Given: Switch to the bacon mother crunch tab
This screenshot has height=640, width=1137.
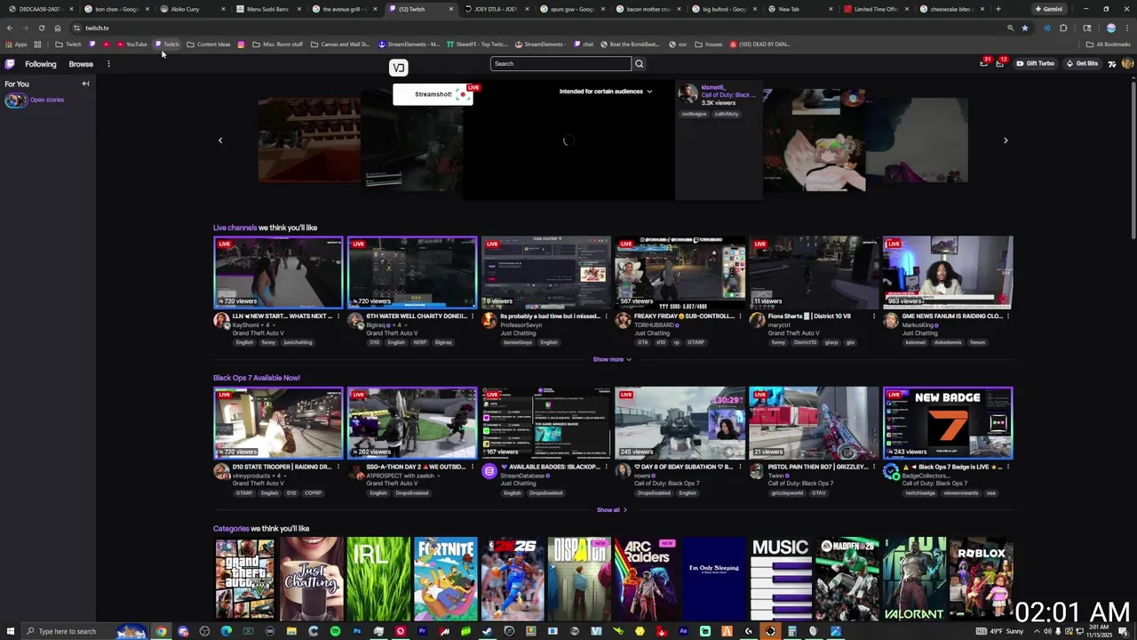Looking at the screenshot, I should [648, 9].
